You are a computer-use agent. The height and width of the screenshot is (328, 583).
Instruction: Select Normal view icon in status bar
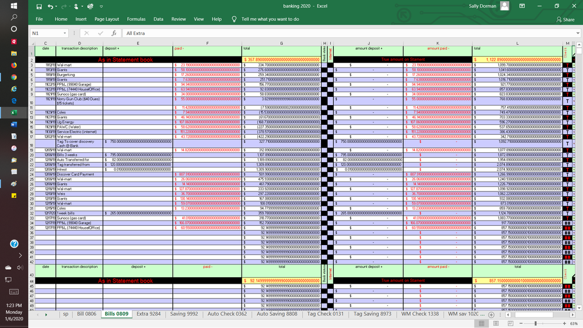(482, 323)
